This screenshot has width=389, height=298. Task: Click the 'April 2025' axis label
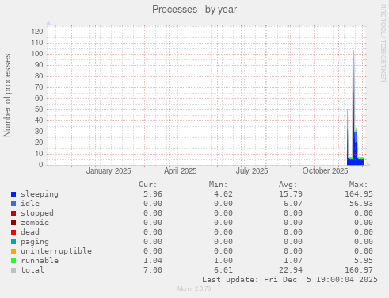pyautogui.click(x=181, y=171)
